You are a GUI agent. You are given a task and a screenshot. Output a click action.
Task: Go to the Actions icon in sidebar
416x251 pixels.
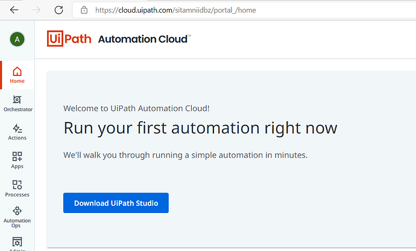[x=17, y=131]
